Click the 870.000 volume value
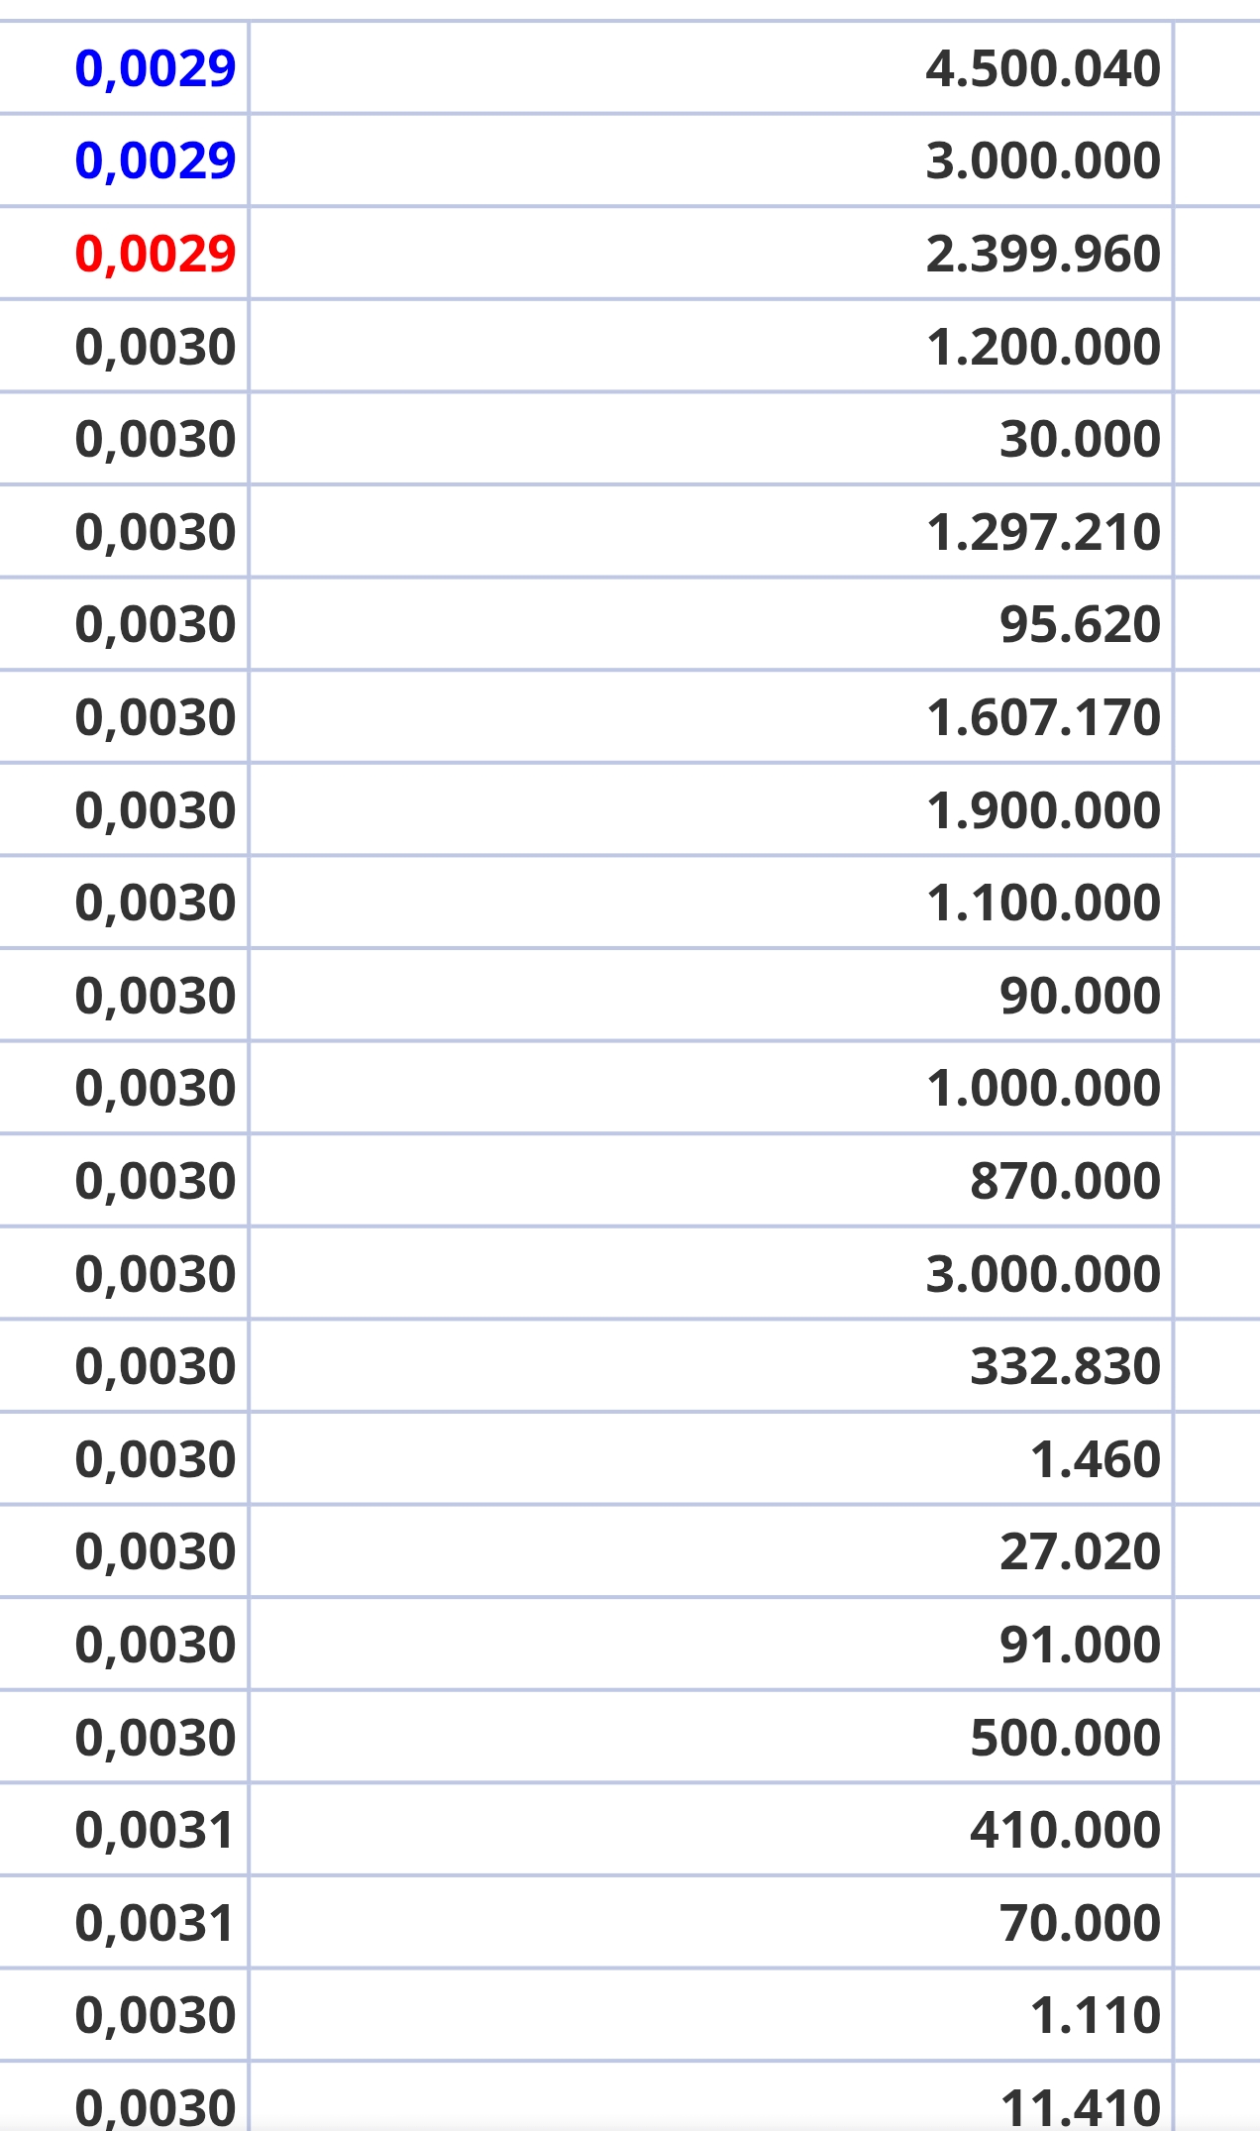 pyautogui.click(x=710, y=1181)
